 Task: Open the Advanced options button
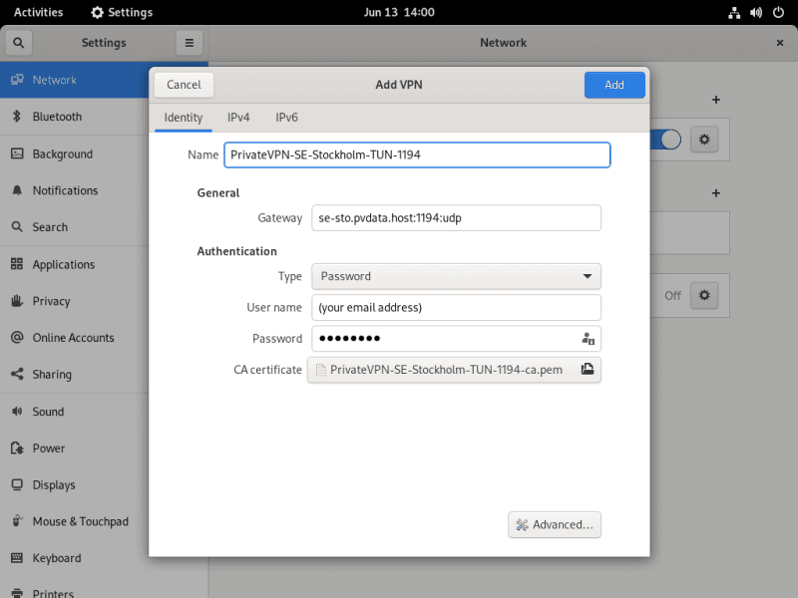pyautogui.click(x=555, y=524)
